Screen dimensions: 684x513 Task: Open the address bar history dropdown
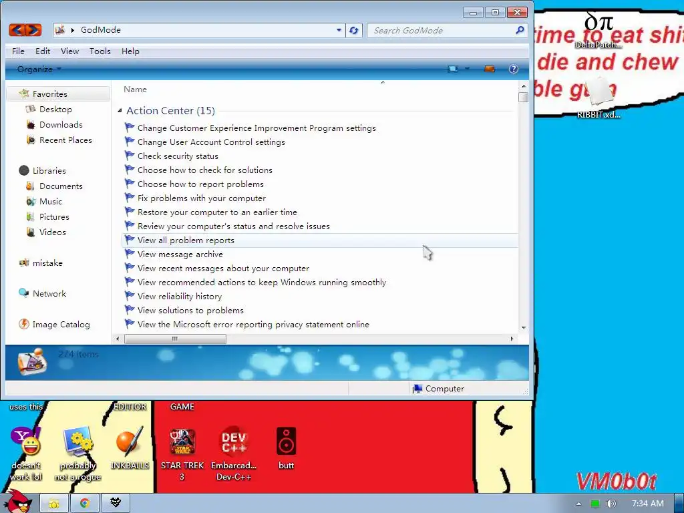pyautogui.click(x=339, y=30)
